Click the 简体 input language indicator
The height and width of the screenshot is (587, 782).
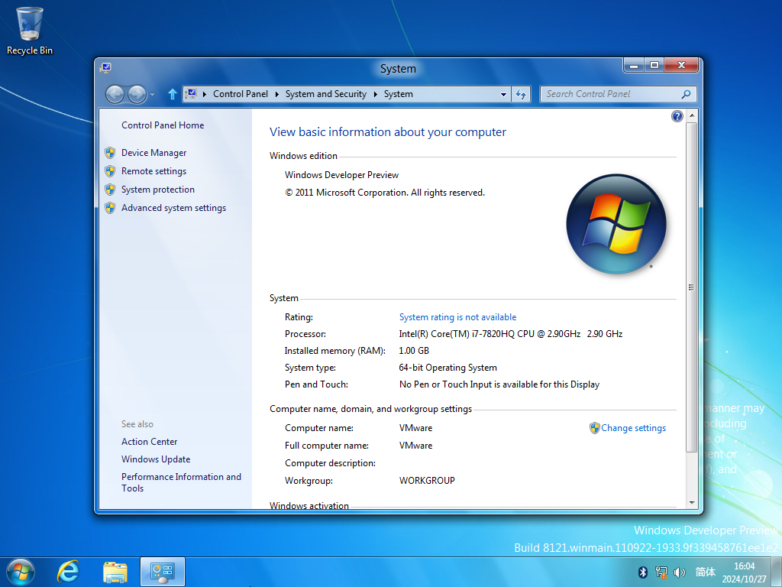(705, 572)
